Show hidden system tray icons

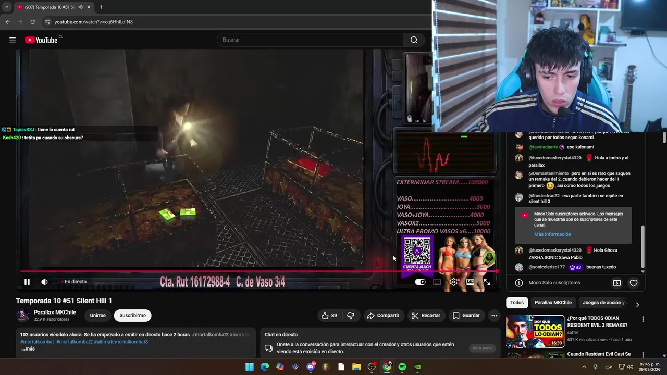(585, 367)
